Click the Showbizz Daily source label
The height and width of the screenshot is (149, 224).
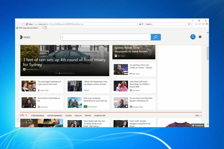point(138,107)
